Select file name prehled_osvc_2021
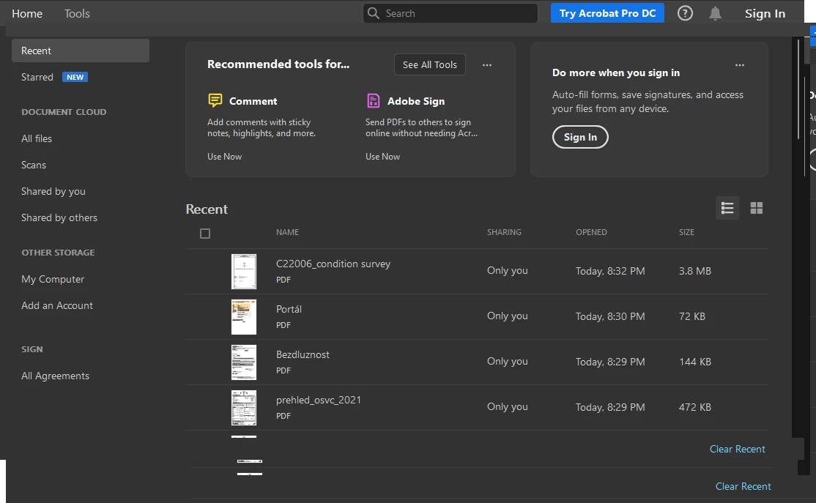The width and height of the screenshot is (816, 503). (x=319, y=400)
